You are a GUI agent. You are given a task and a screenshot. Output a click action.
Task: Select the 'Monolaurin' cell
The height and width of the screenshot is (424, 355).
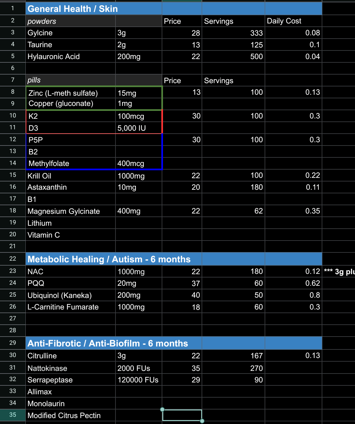click(x=71, y=404)
